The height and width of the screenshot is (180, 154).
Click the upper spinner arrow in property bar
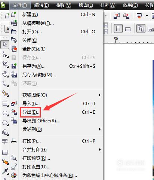coord(106,26)
